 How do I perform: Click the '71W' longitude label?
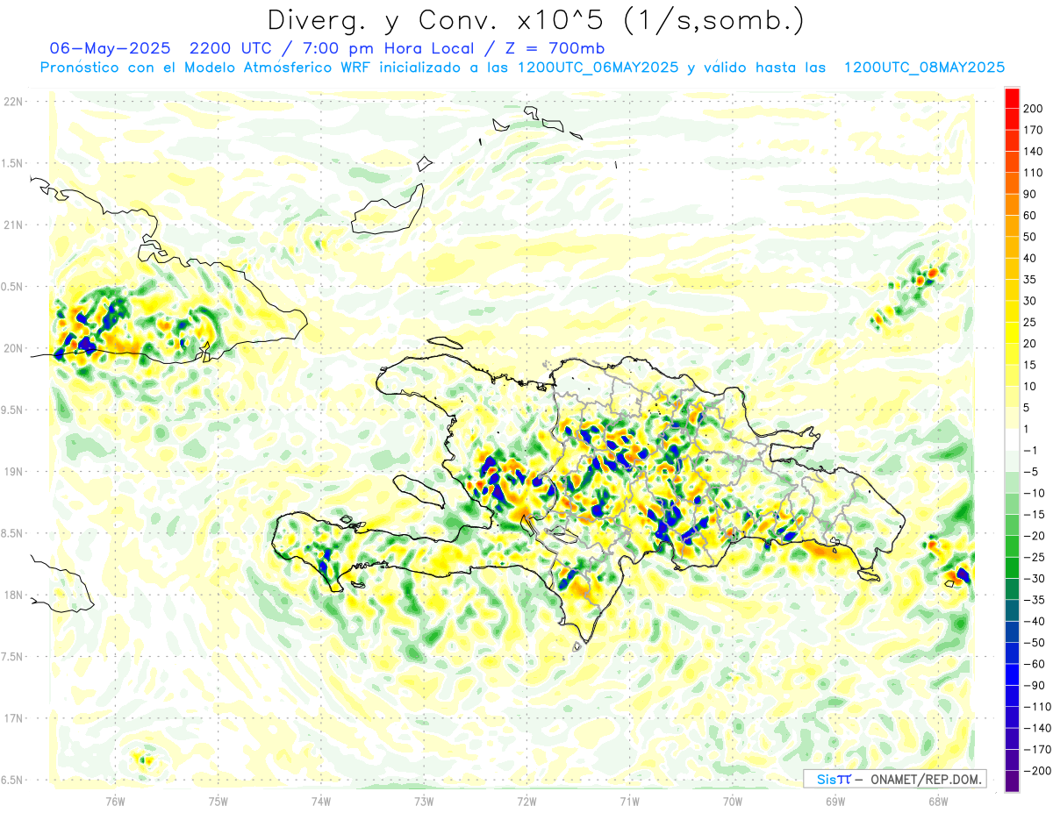[x=629, y=802]
